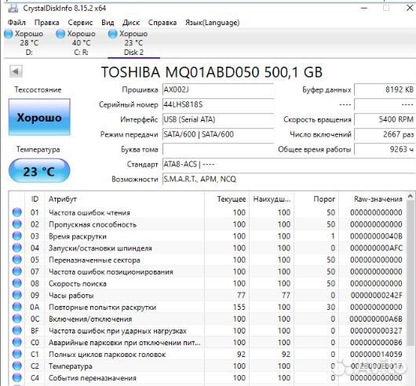This screenshot has height=386, width=416.
Task: Open the Язык(Language) menu
Action: tap(212, 23)
